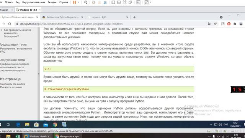Image resolution: width=245 pixels, height=138 pixels.
Task: Open the Chrome profile avatar
Action: point(241,24)
